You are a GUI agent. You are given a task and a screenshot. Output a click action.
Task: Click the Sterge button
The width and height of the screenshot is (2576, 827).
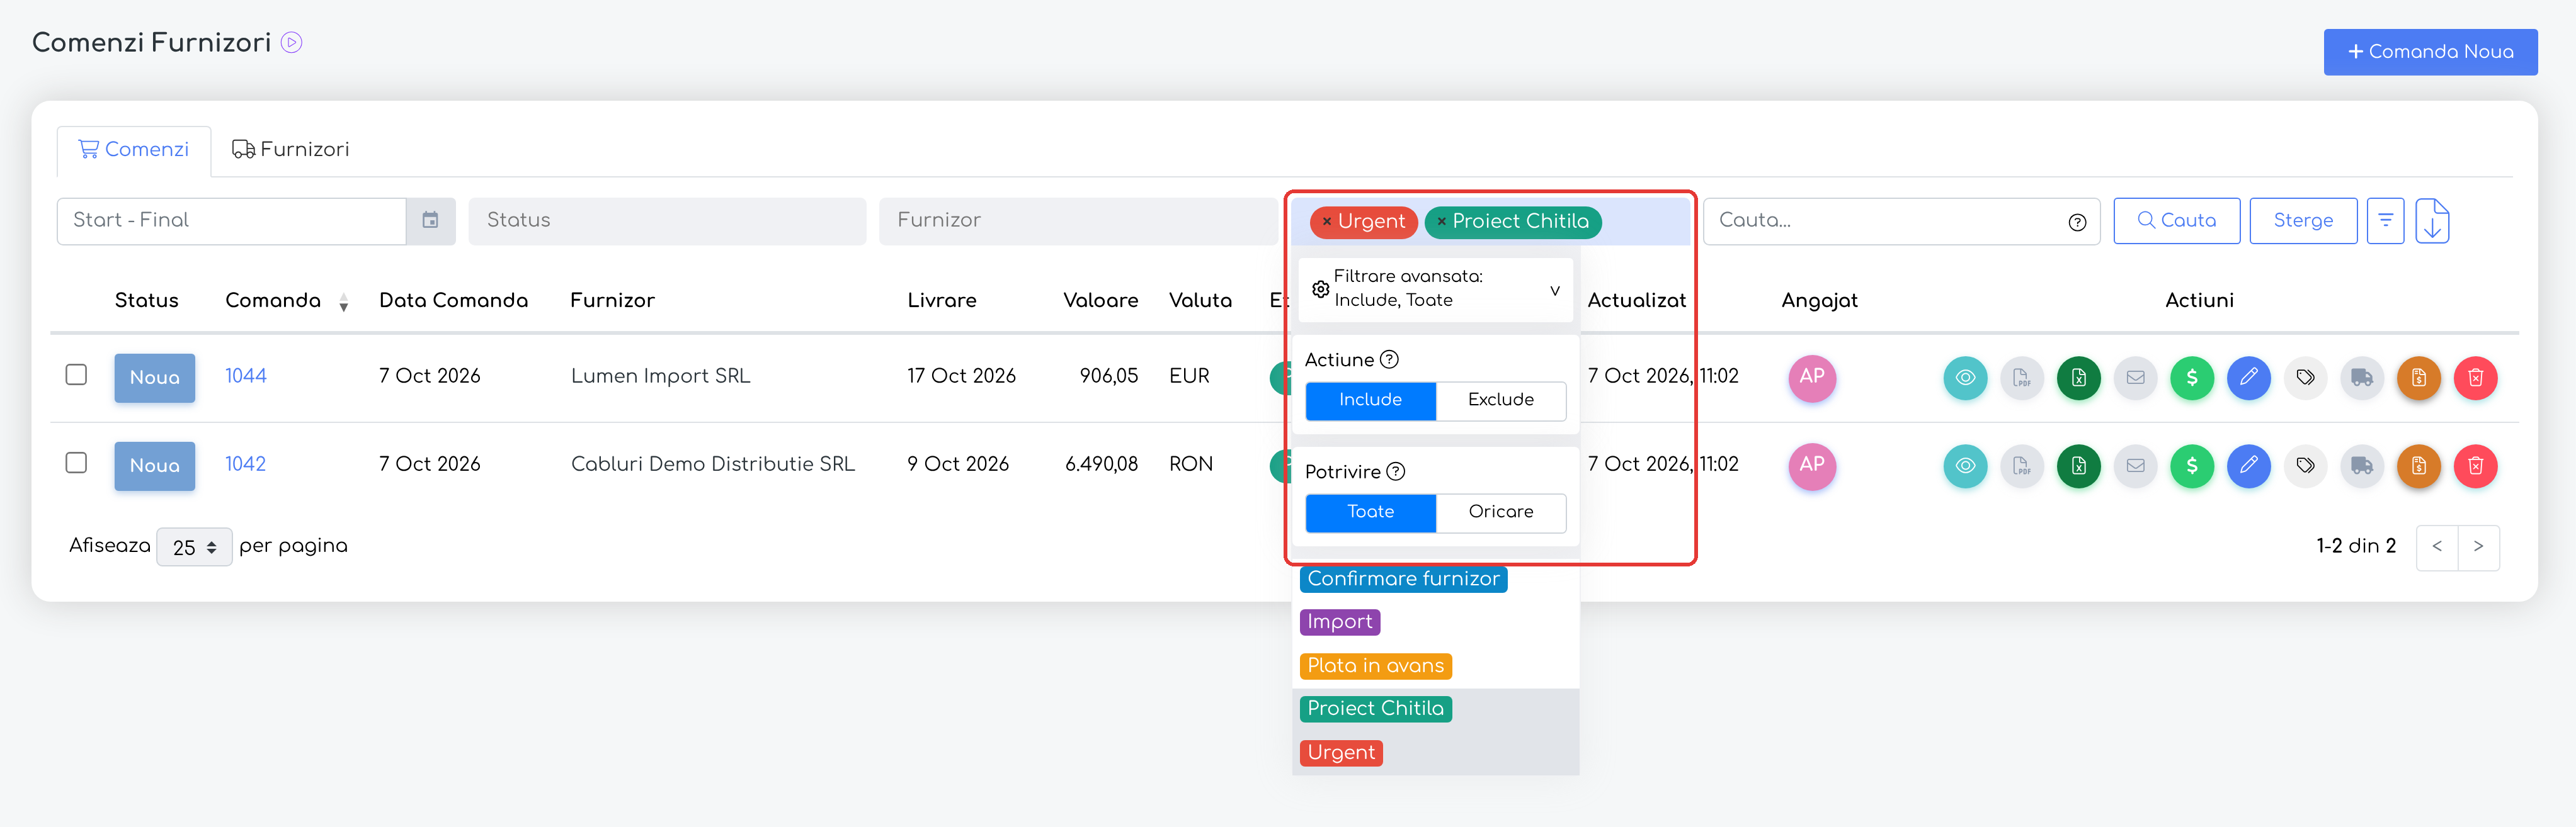2303,221
